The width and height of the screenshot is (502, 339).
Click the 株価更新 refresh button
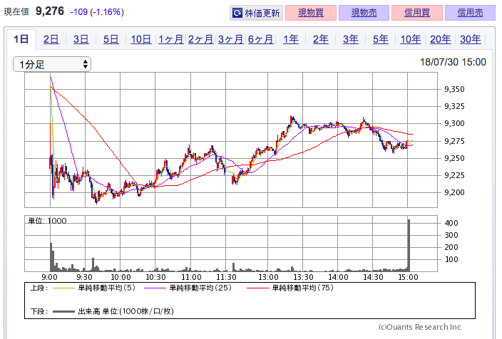(256, 13)
